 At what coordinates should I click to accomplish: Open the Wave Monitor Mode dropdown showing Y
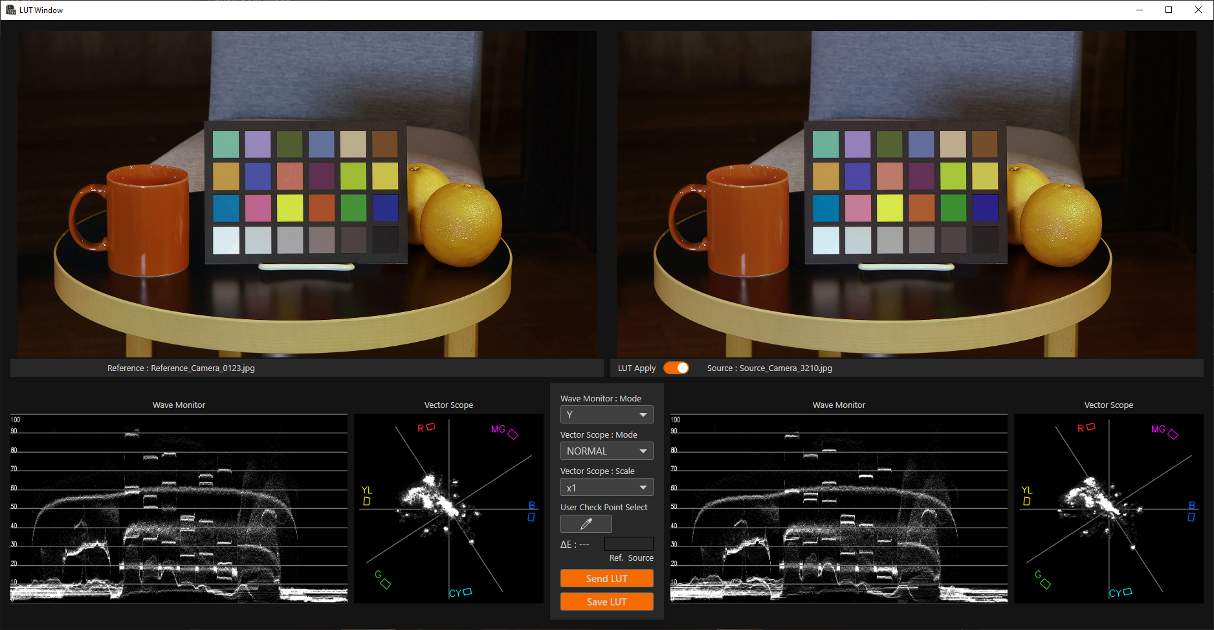tap(606, 414)
